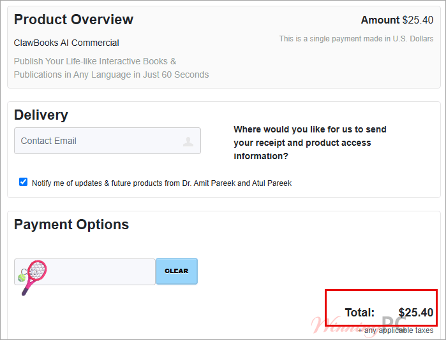Click the 'Total: $25.40' amount text
This screenshot has width=446, height=340.
(389, 313)
